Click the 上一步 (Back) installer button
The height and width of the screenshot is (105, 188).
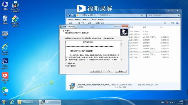tap(96, 71)
